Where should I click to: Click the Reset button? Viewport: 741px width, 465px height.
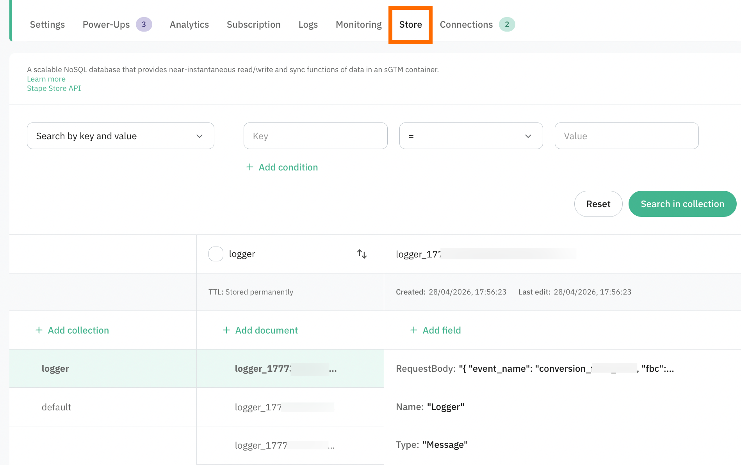[x=598, y=204]
